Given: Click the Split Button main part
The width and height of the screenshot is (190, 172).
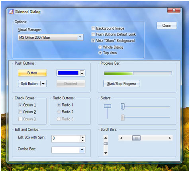Looking at the screenshot, I should coord(29,83).
